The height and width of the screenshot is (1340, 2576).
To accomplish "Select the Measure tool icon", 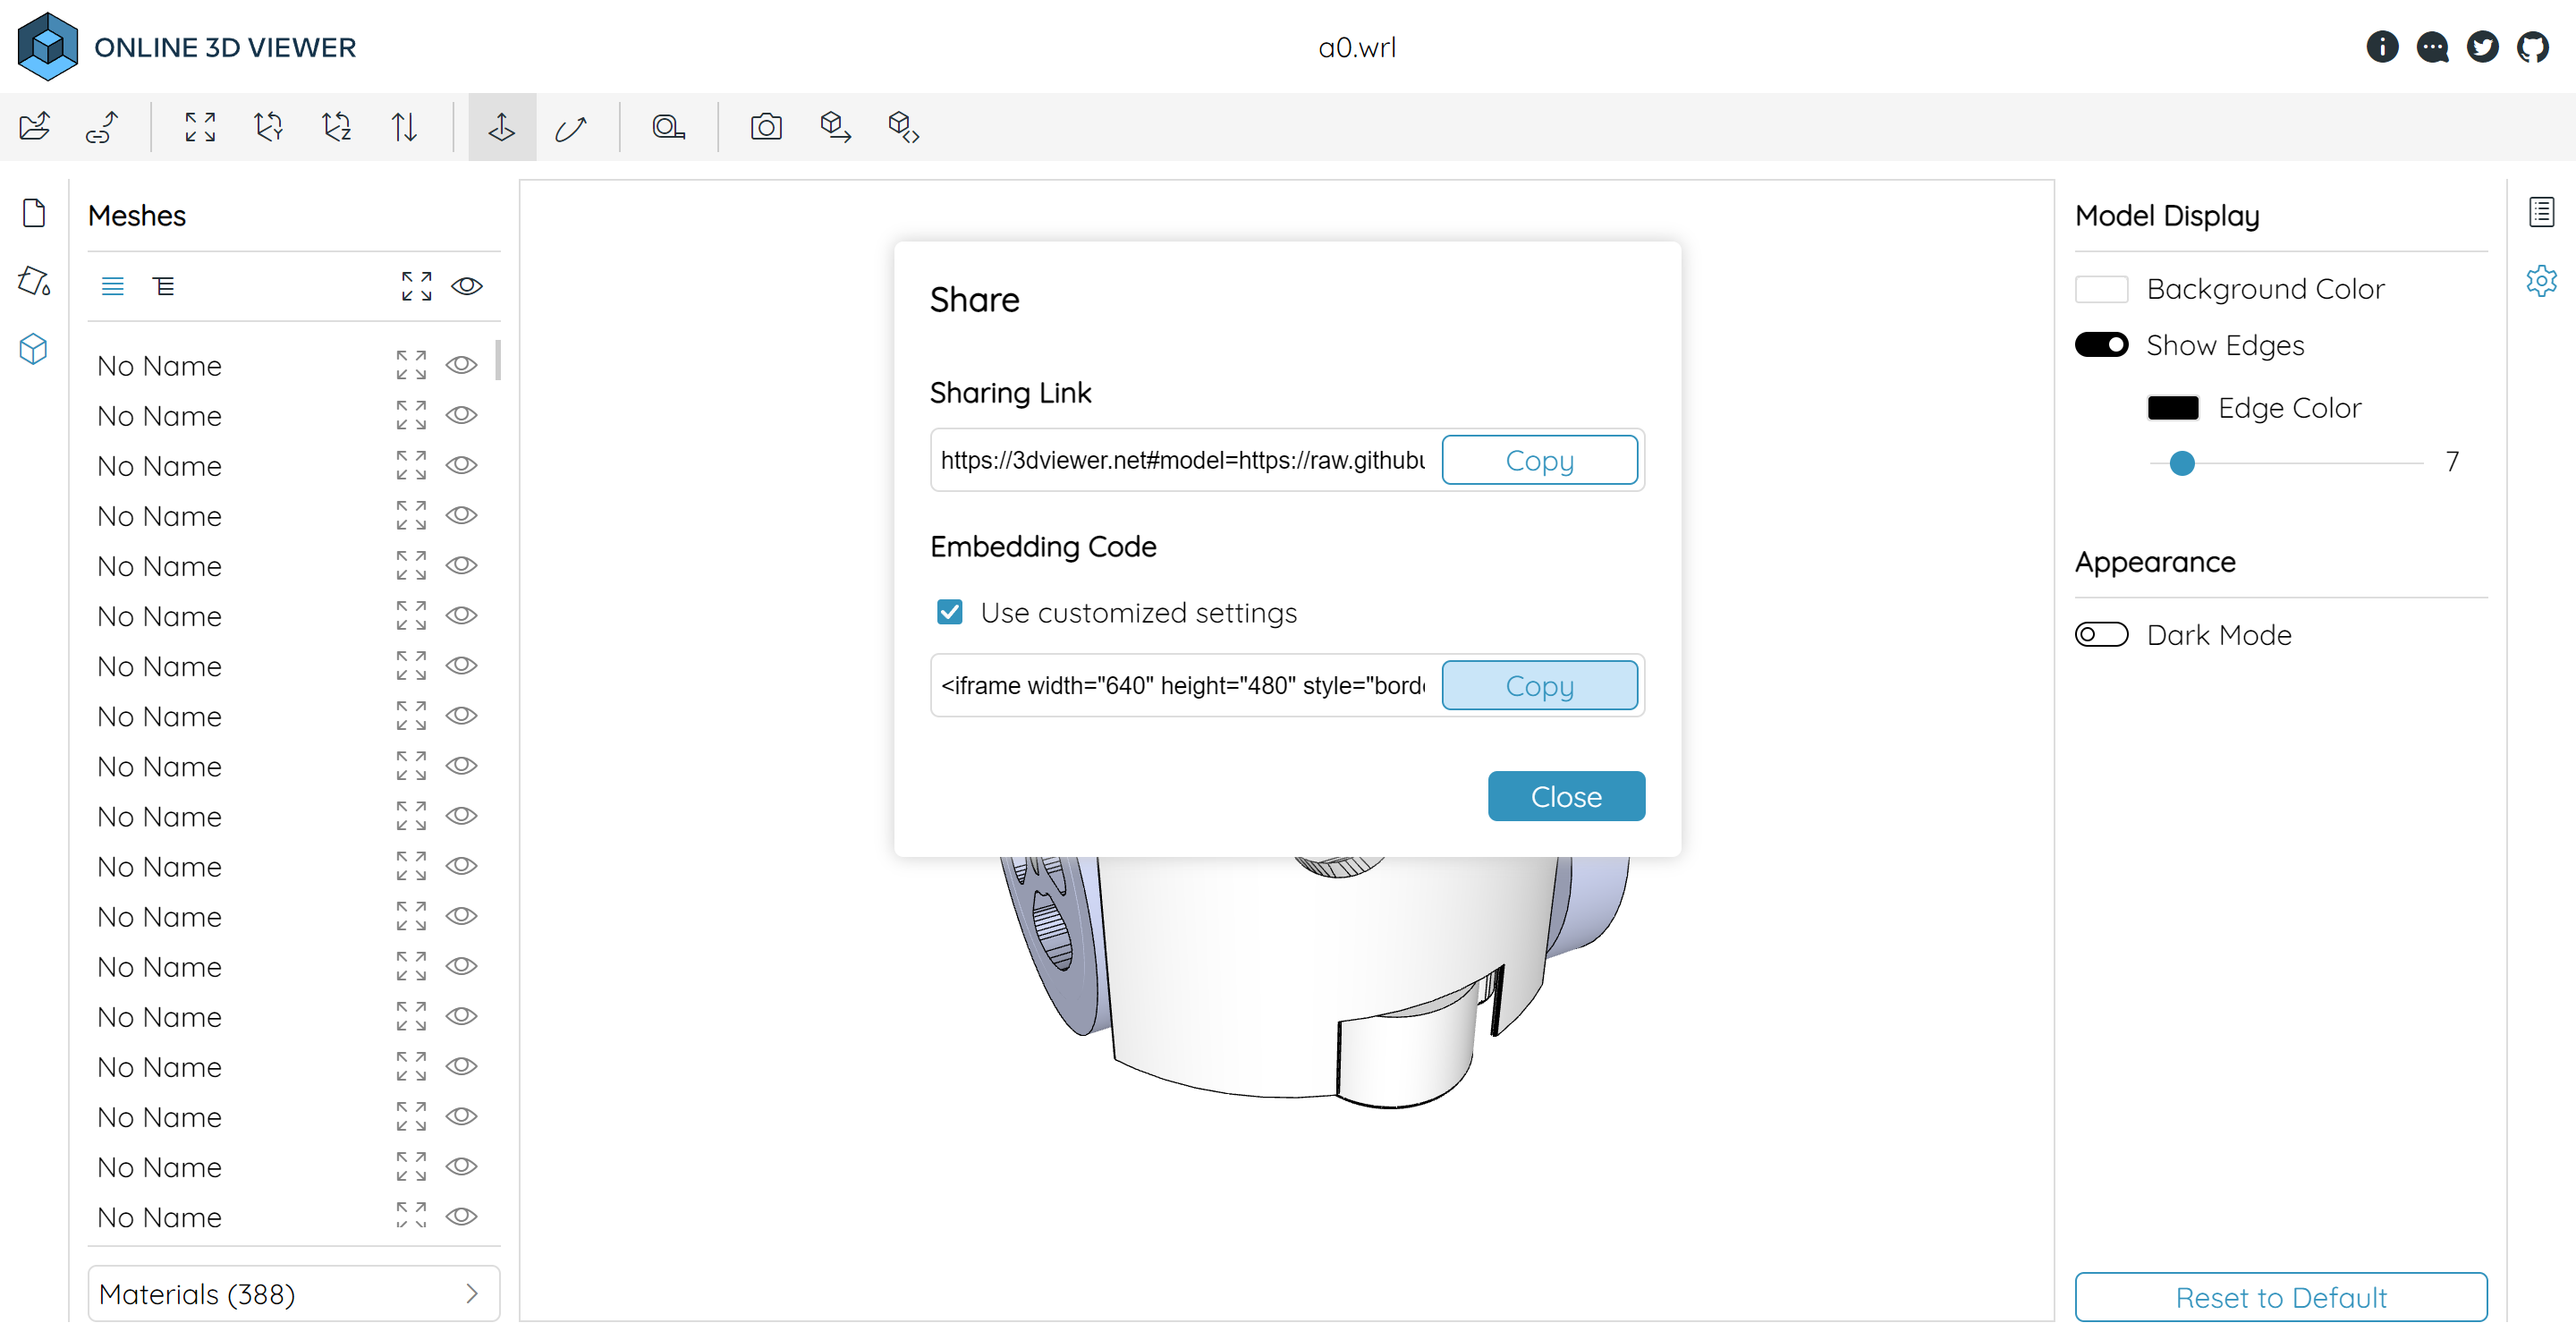I will 669,127.
